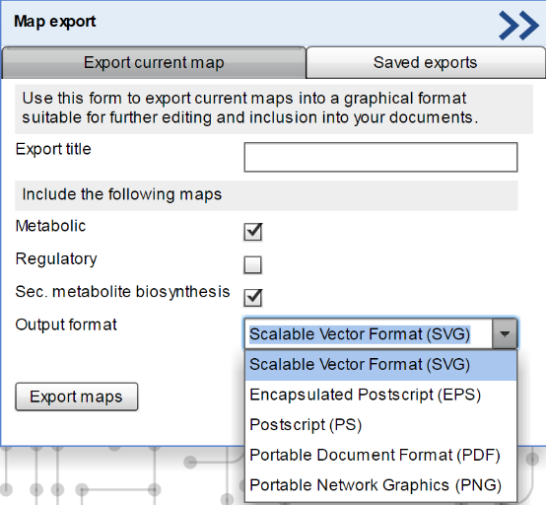Image resolution: width=546 pixels, height=505 pixels.
Task: Uncheck the Metabolic map checkbox
Action: click(253, 232)
